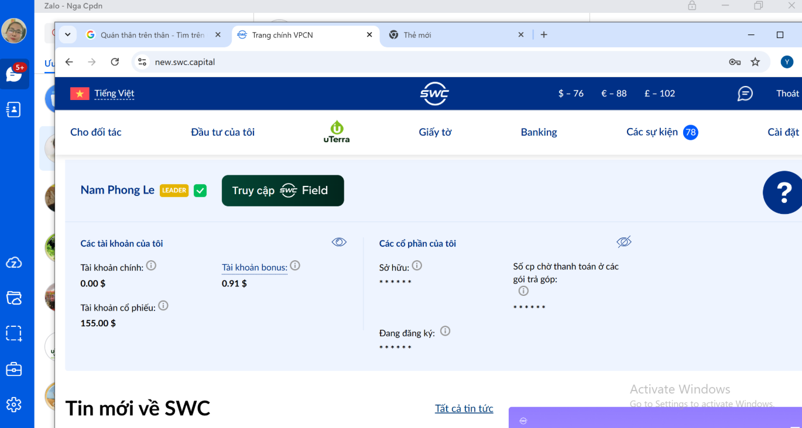
Task: Open site information icon in address bar
Action: [x=142, y=62]
